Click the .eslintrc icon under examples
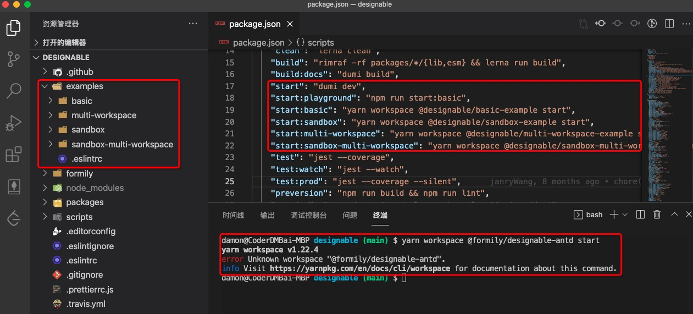Viewport: 693px width, 314px height. click(63, 158)
